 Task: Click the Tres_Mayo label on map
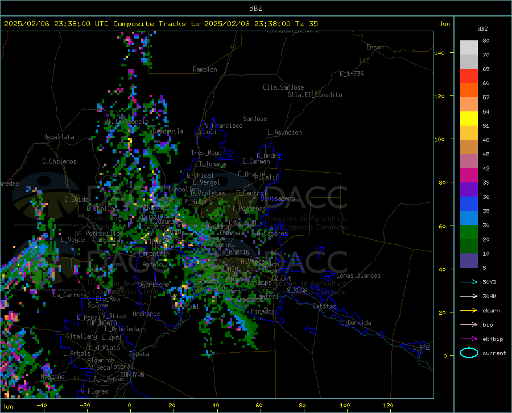coord(206,153)
